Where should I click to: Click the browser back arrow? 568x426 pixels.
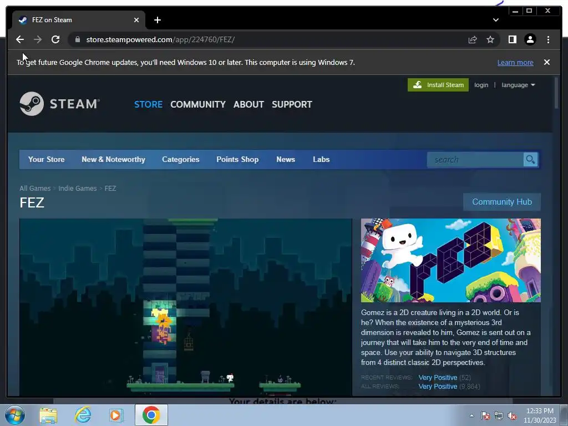pos(20,39)
